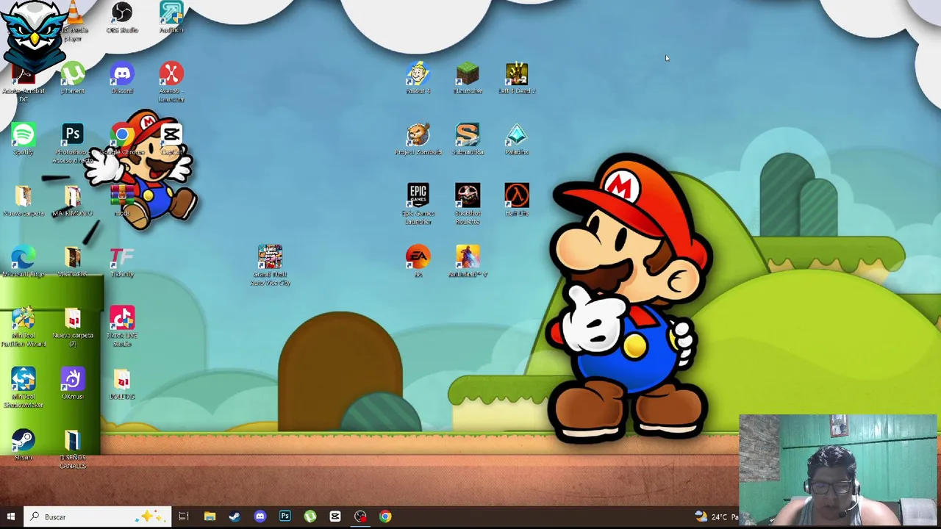The height and width of the screenshot is (529, 941).
Task: Switch to Discord on the taskbar
Action: click(x=260, y=517)
